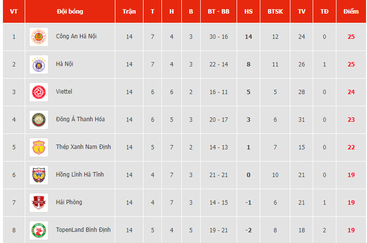The width and height of the screenshot is (367, 243).
Task: Click the Đông Á Thanh Hóa club logo
Action: pyautogui.click(x=38, y=120)
